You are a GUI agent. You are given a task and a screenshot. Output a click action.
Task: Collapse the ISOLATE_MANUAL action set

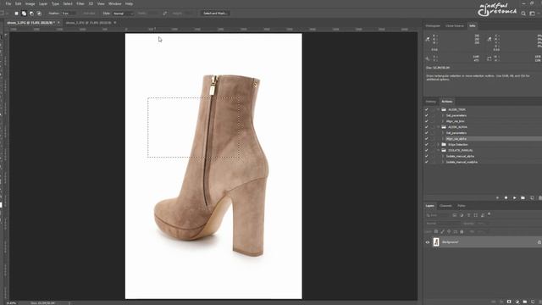click(x=439, y=151)
